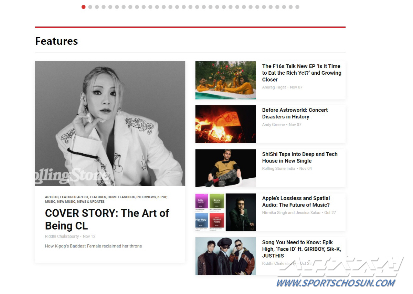The height and width of the screenshot is (294, 413).
Task: View author Anurag Tagat's page
Action: point(274,87)
